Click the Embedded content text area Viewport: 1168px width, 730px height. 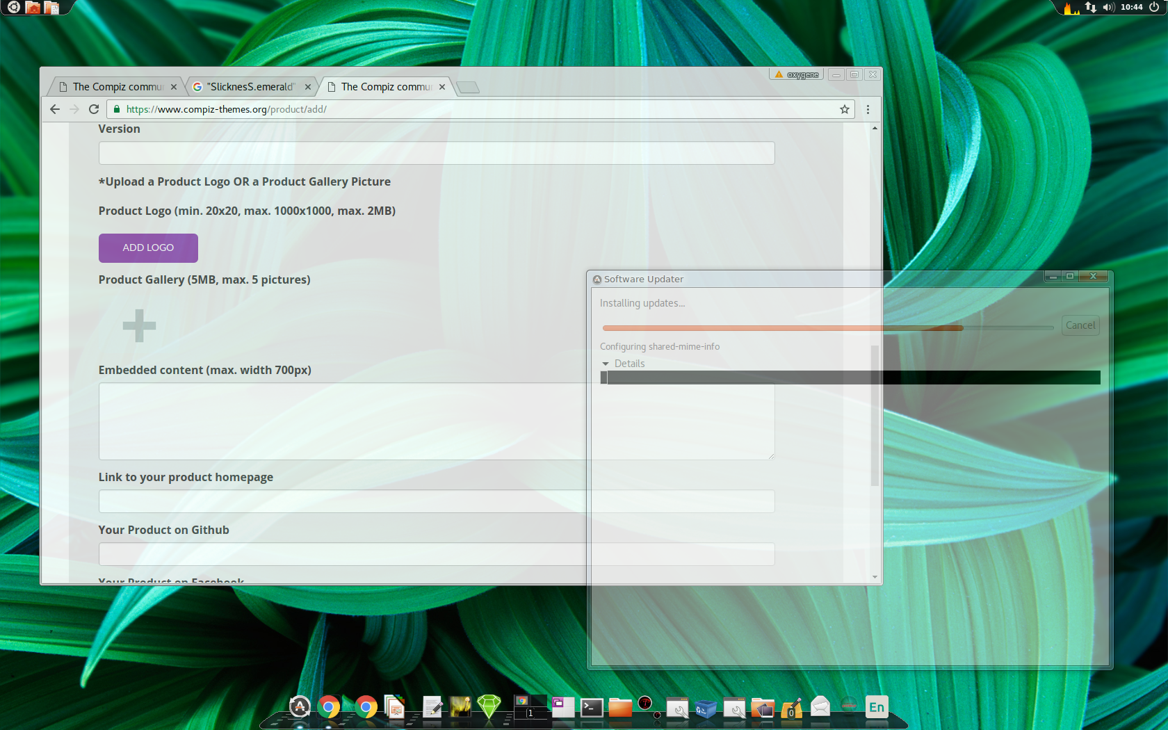click(x=437, y=421)
